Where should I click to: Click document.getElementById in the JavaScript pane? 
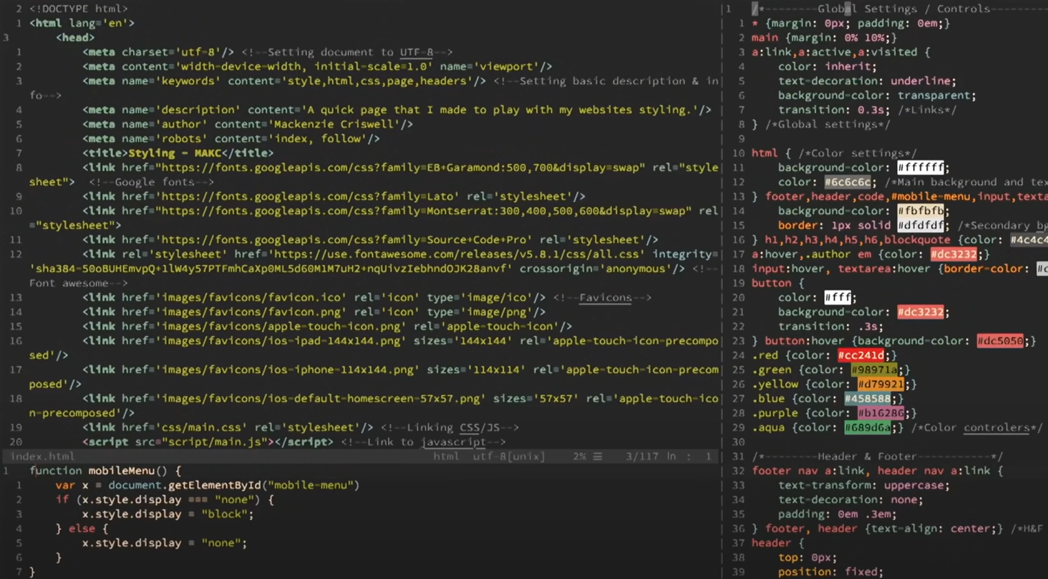[x=185, y=485]
